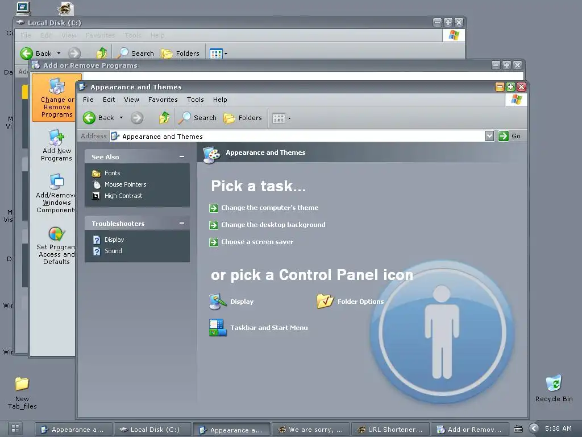Open Back history dropdown in Appearance and Themes

pos(121,118)
